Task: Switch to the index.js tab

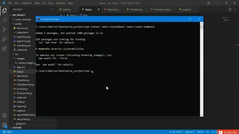Action: point(66,10)
